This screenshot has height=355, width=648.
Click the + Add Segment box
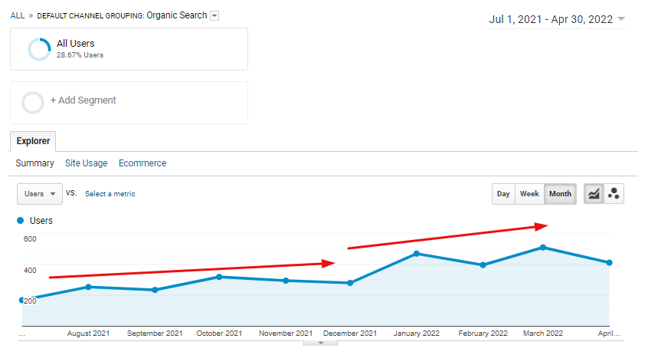coord(129,102)
